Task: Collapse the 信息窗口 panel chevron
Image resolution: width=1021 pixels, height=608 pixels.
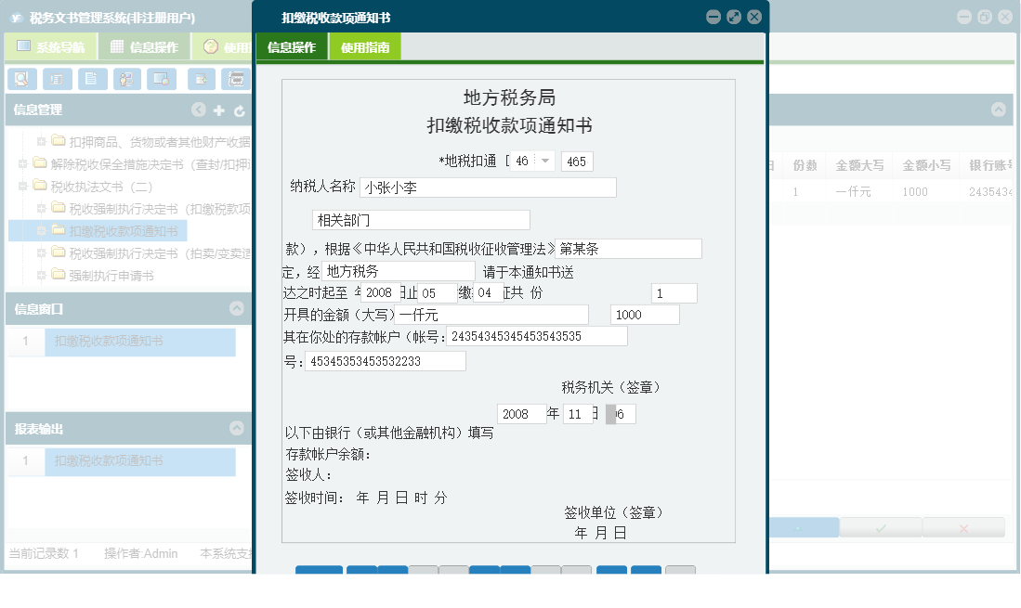Action: click(236, 308)
